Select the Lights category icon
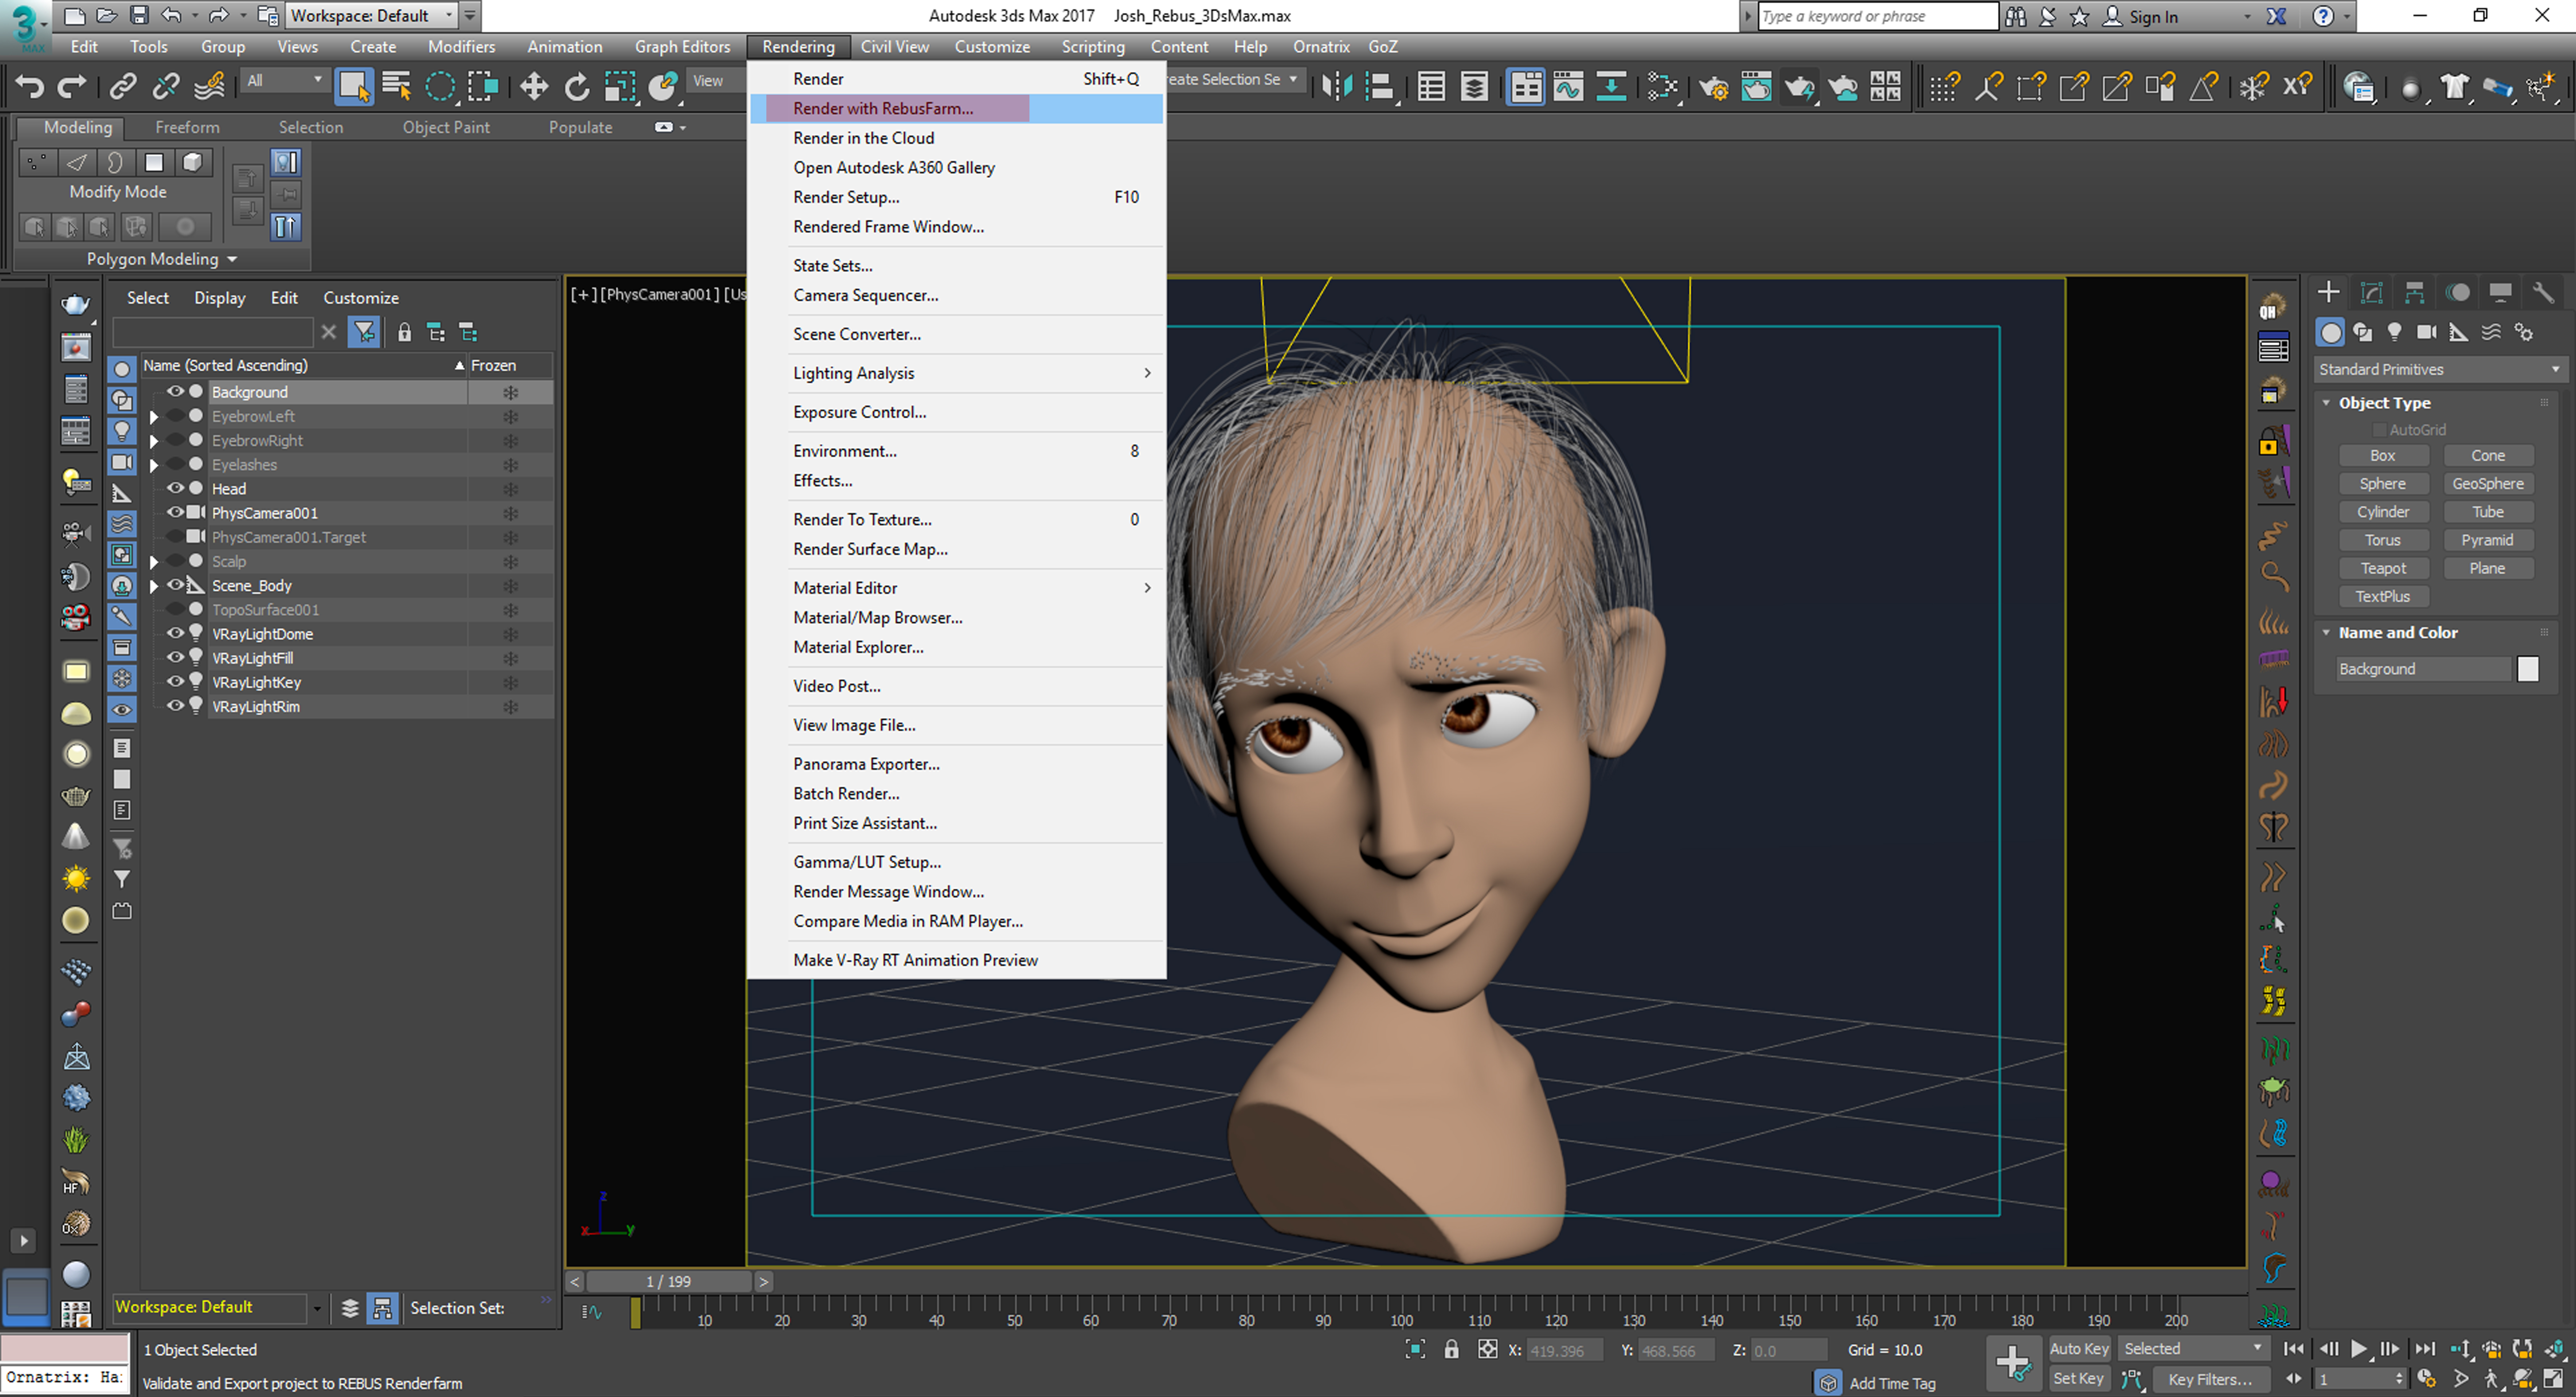 (2395, 332)
